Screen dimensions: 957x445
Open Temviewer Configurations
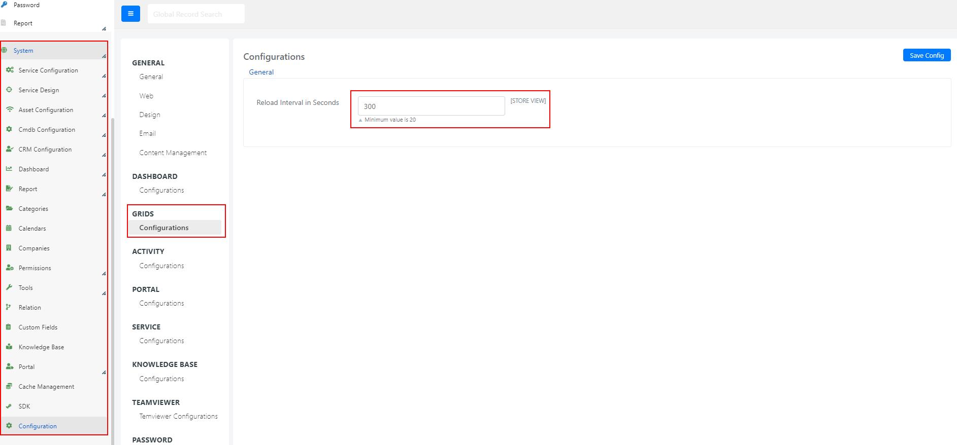point(178,416)
